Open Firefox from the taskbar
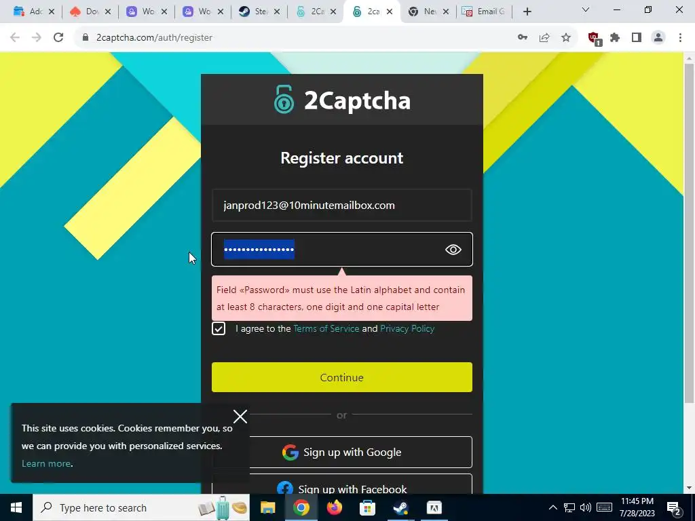Screen dimensions: 695x521 pos(334,507)
